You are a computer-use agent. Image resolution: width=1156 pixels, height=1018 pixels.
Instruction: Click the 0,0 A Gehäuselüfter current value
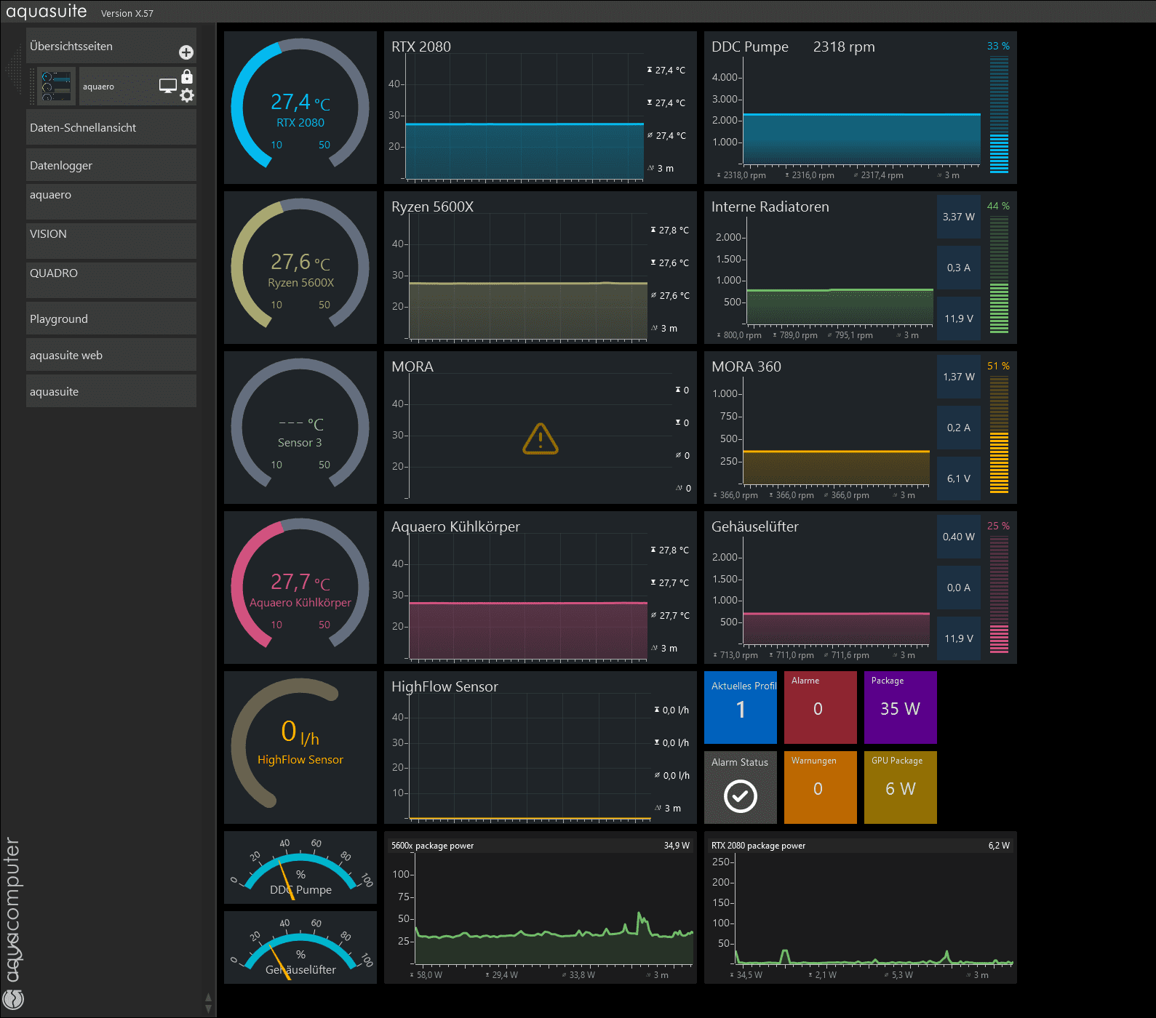point(959,588)
